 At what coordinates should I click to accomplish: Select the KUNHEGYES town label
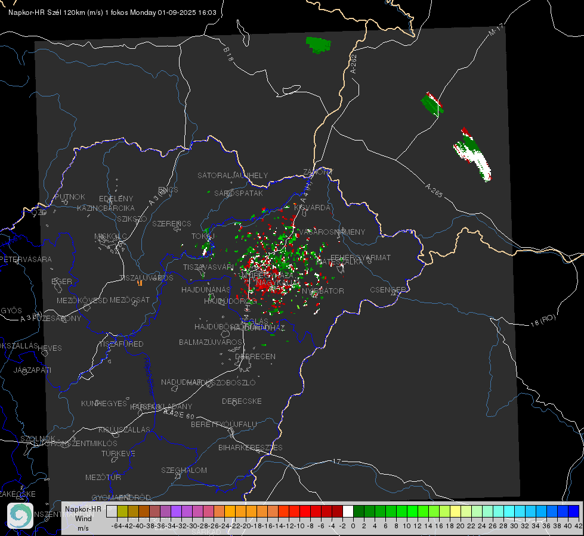pos(104,403)
